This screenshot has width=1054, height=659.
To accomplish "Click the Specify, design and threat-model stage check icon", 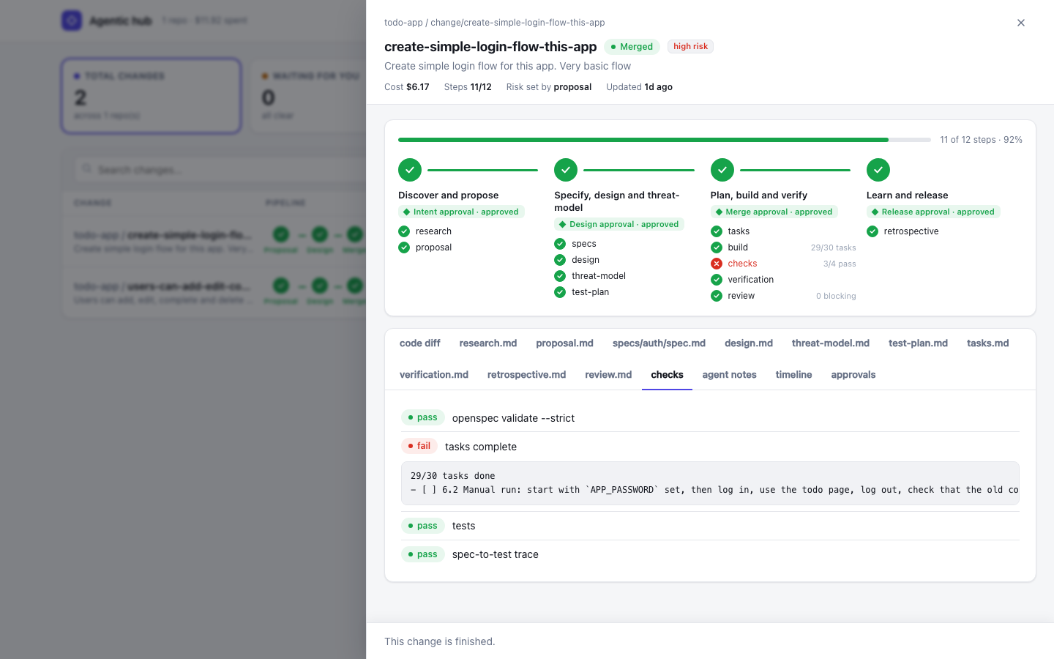I will 566,170.
